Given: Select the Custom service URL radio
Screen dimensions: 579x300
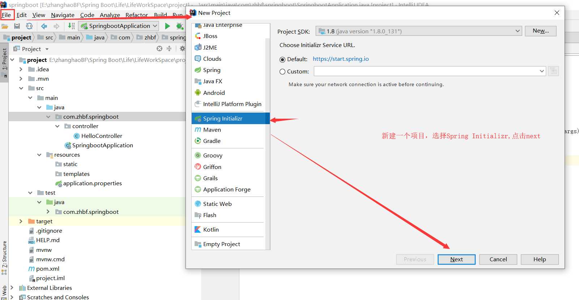Looking at the screenshot, I should pos(282,72).
